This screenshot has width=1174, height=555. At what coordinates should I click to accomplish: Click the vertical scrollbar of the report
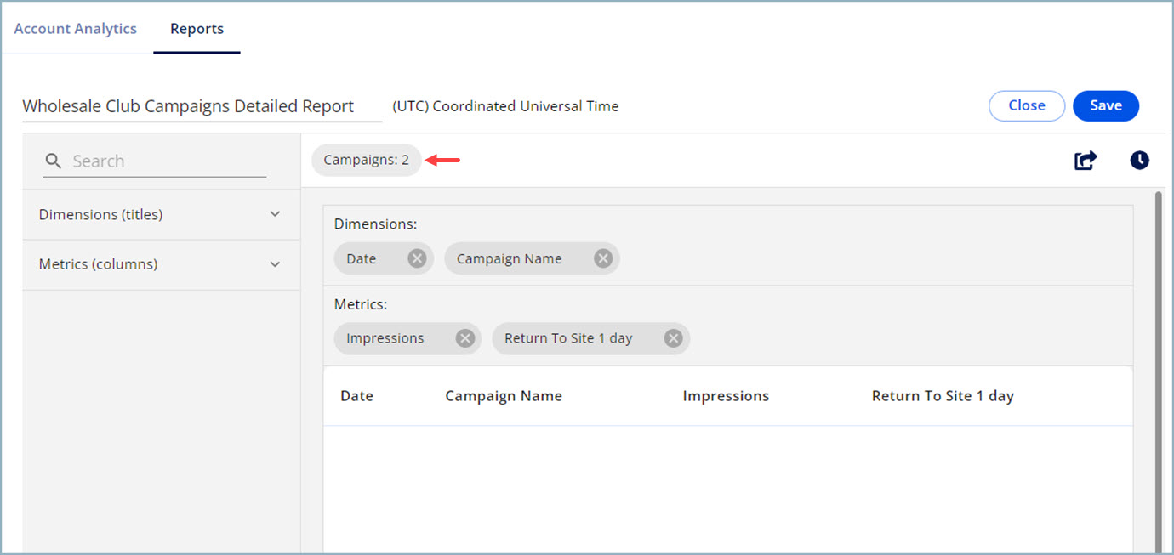tap(1158, 372)
